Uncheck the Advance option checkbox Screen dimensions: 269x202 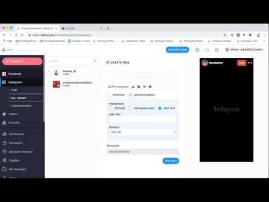coord(130,95)
